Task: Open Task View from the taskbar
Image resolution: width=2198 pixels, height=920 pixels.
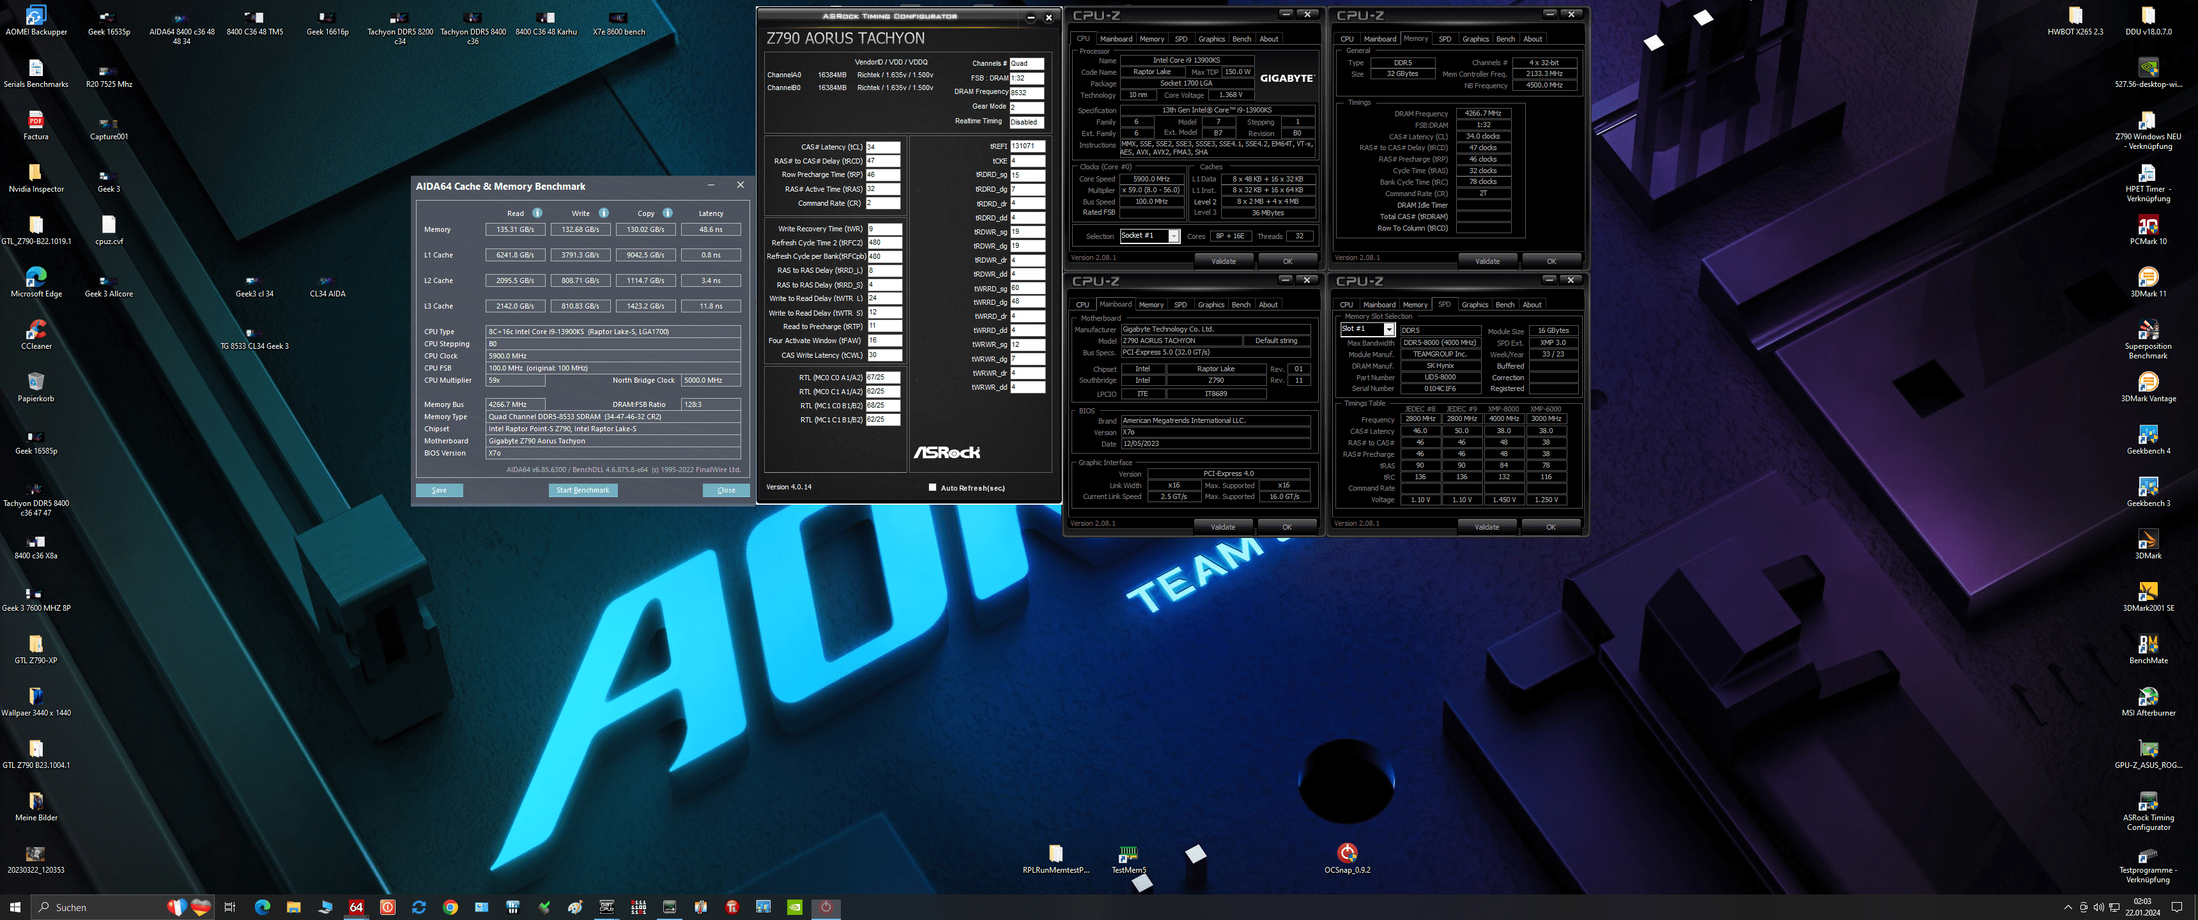Action: (x=229, y=907)
